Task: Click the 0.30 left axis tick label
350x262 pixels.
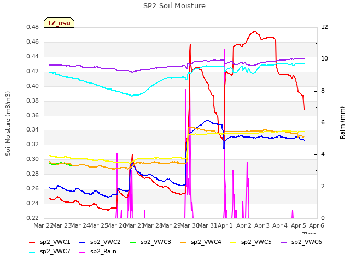Action: (33, 159)
